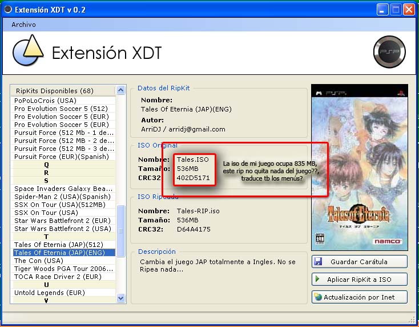
Task: Click the letter S list separator
Action: coord(64,181)
